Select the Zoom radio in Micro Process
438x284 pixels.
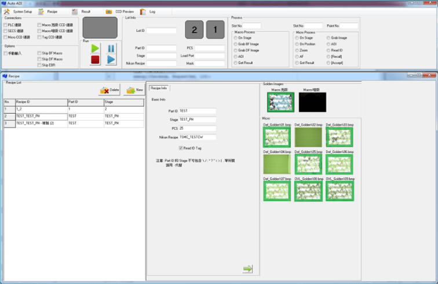coord(297,50)
